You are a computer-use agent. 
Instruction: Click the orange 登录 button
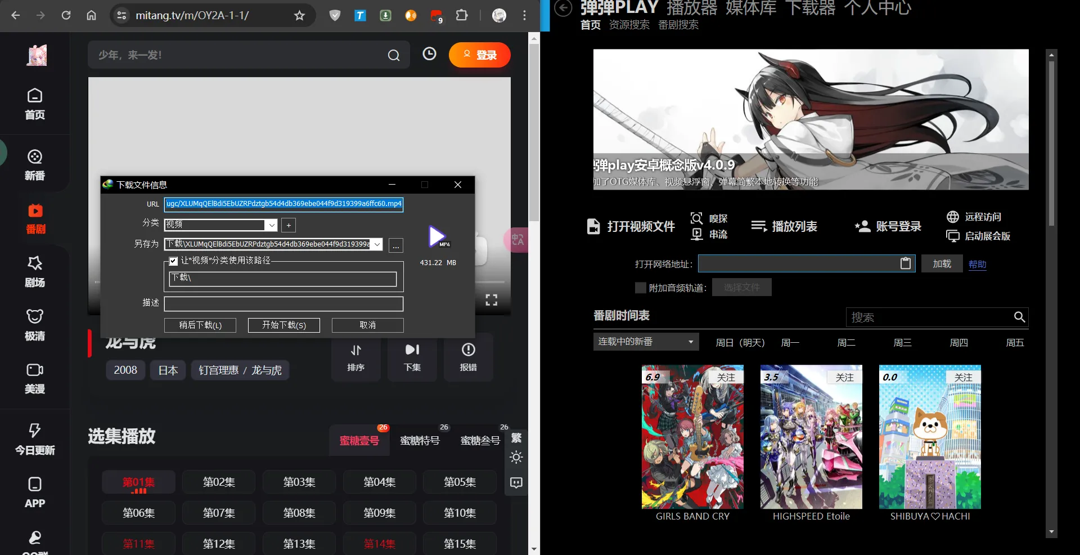tap(480, 55)
